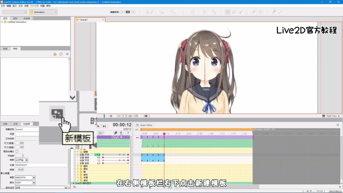Play the animation

(x=99, y=126)
